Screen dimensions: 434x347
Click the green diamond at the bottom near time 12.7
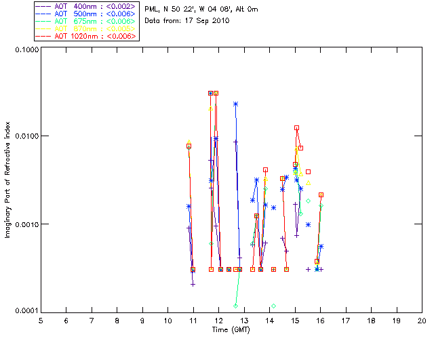235,306
